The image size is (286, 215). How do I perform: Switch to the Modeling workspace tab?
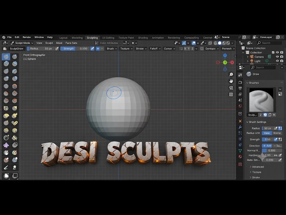pos(77,38)
